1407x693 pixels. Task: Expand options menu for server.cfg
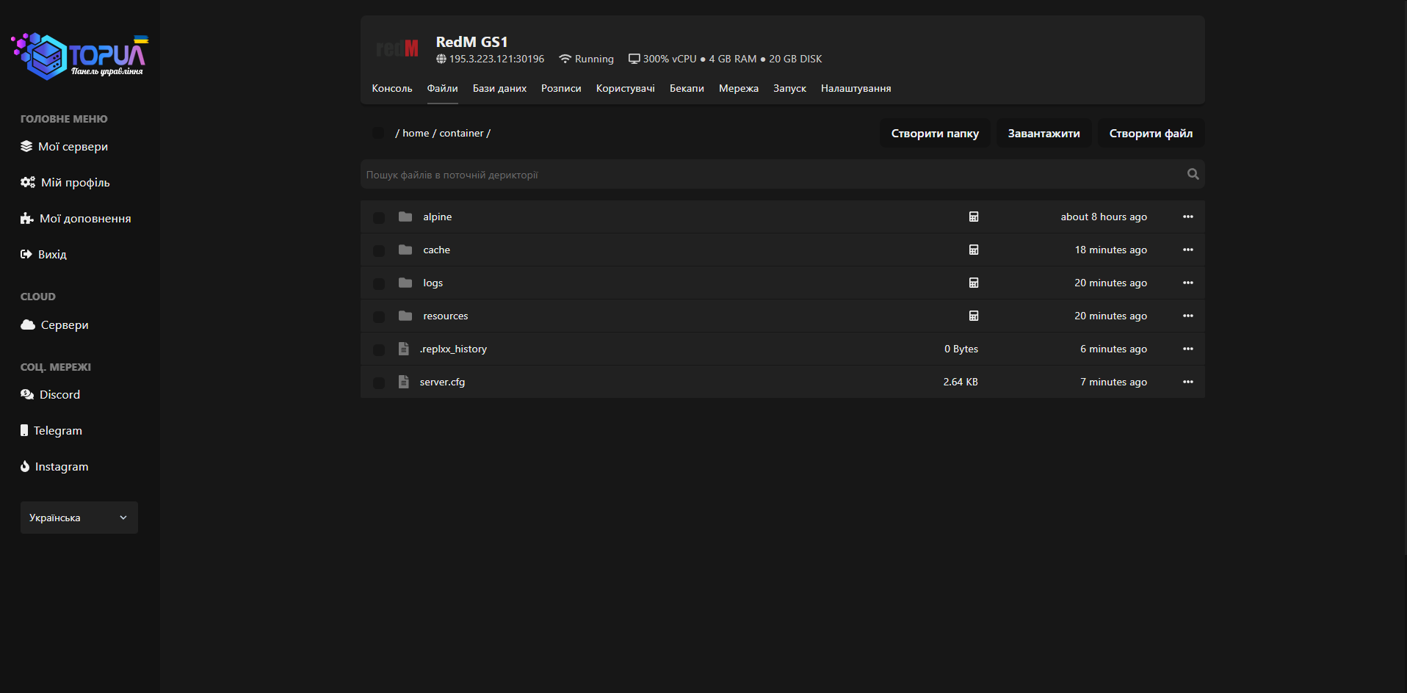click(x=1187, y=382)
